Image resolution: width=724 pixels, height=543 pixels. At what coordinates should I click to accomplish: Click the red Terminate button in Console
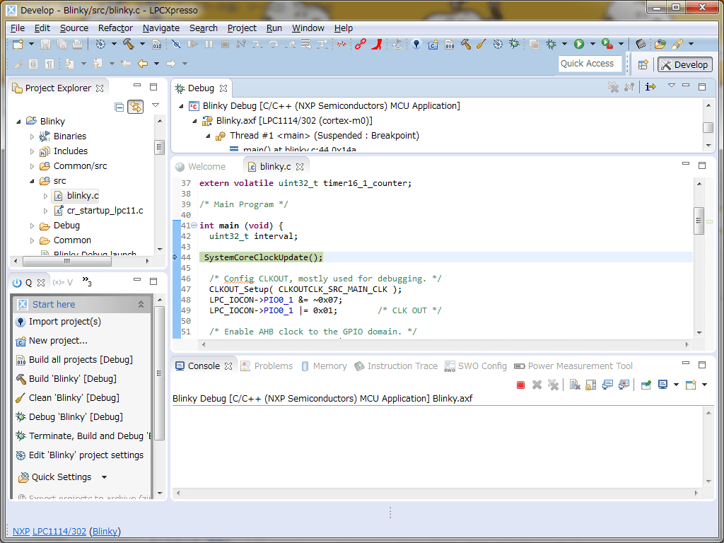coord(521,385)
